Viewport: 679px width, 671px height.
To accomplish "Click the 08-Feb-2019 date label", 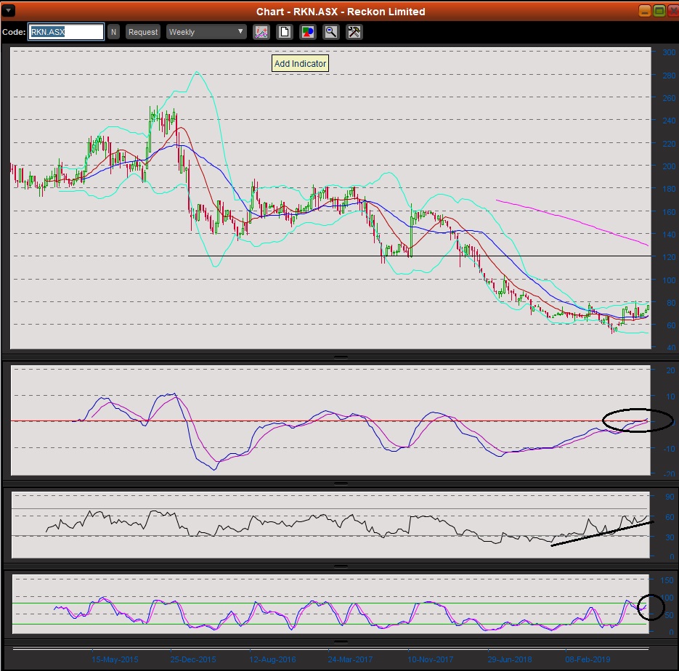I will point(587,660).
